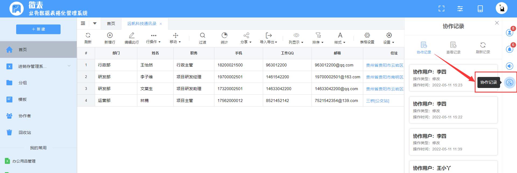
Task: Open the 样式 style dropdown
Action: click(x=340, y=38)
